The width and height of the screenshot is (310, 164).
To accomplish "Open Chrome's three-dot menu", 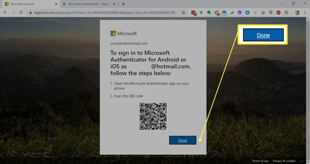I will pos(305,12).
